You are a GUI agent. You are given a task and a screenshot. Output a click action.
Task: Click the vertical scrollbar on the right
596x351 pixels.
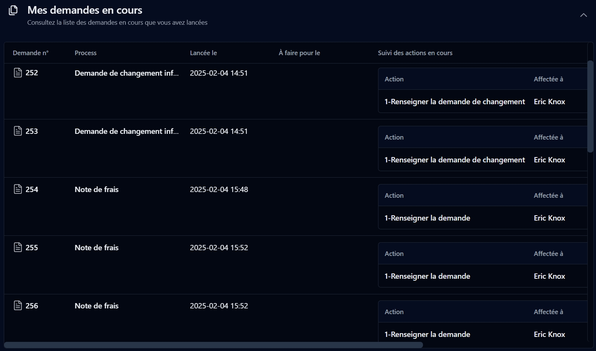click(x=590, y=106)
